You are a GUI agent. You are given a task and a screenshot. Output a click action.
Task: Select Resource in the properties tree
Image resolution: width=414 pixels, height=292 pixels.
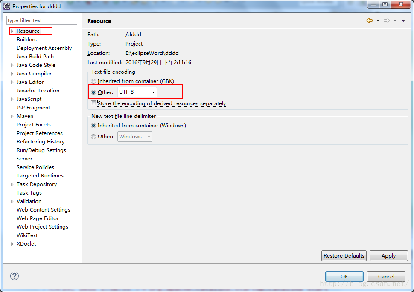click(x=28, y=31)
